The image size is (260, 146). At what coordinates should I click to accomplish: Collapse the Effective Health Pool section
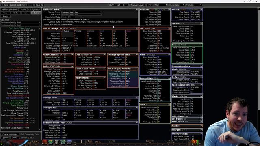point(136,122)
